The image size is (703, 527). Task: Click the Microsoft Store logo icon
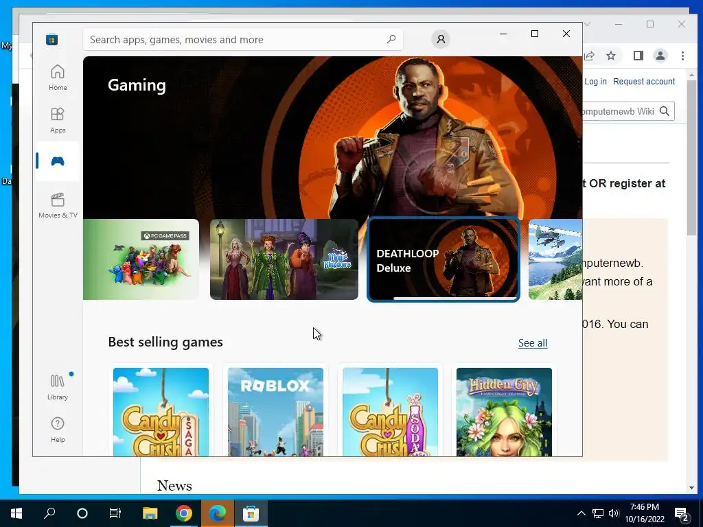tap(51, 39)
